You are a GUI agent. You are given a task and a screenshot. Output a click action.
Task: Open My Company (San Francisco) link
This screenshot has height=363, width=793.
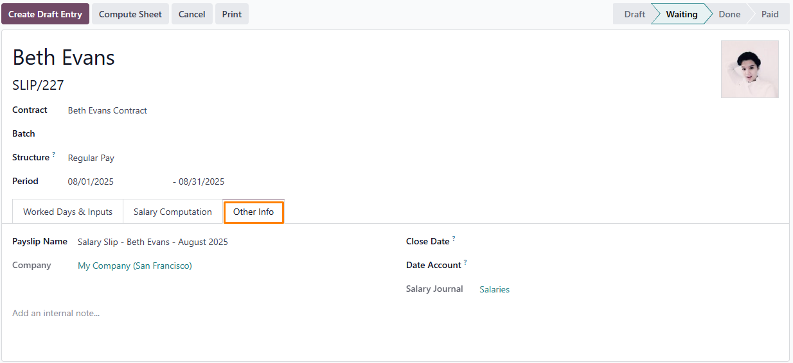(x=135, y=266)
